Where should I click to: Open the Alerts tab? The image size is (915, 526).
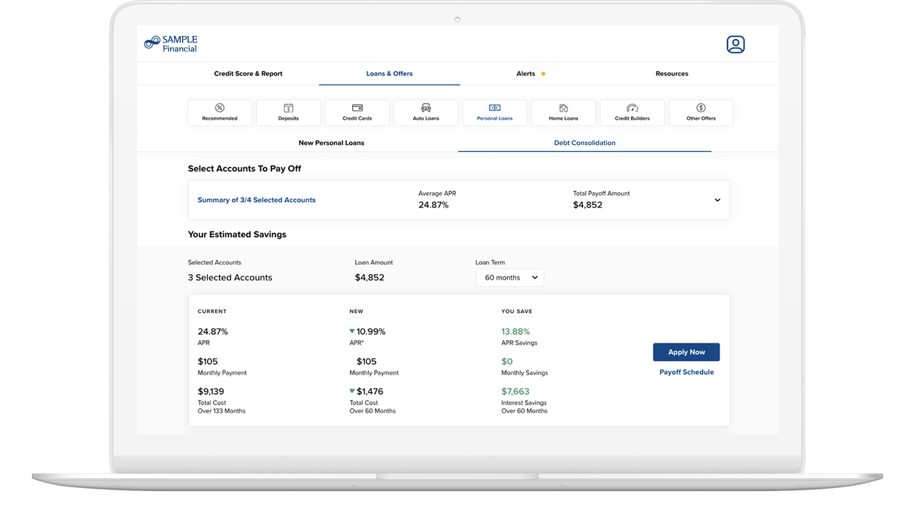[x=526, y=74]
